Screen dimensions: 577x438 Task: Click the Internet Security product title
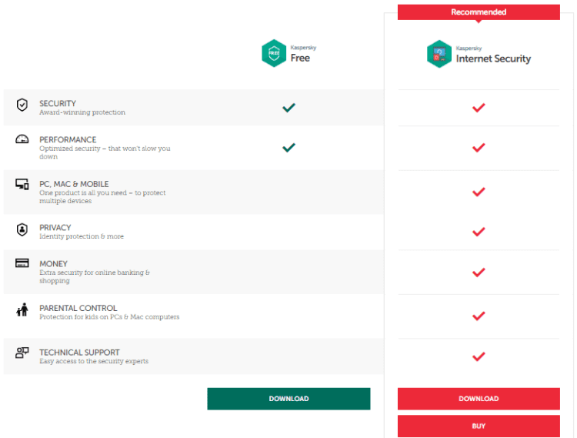coord(493,59)
